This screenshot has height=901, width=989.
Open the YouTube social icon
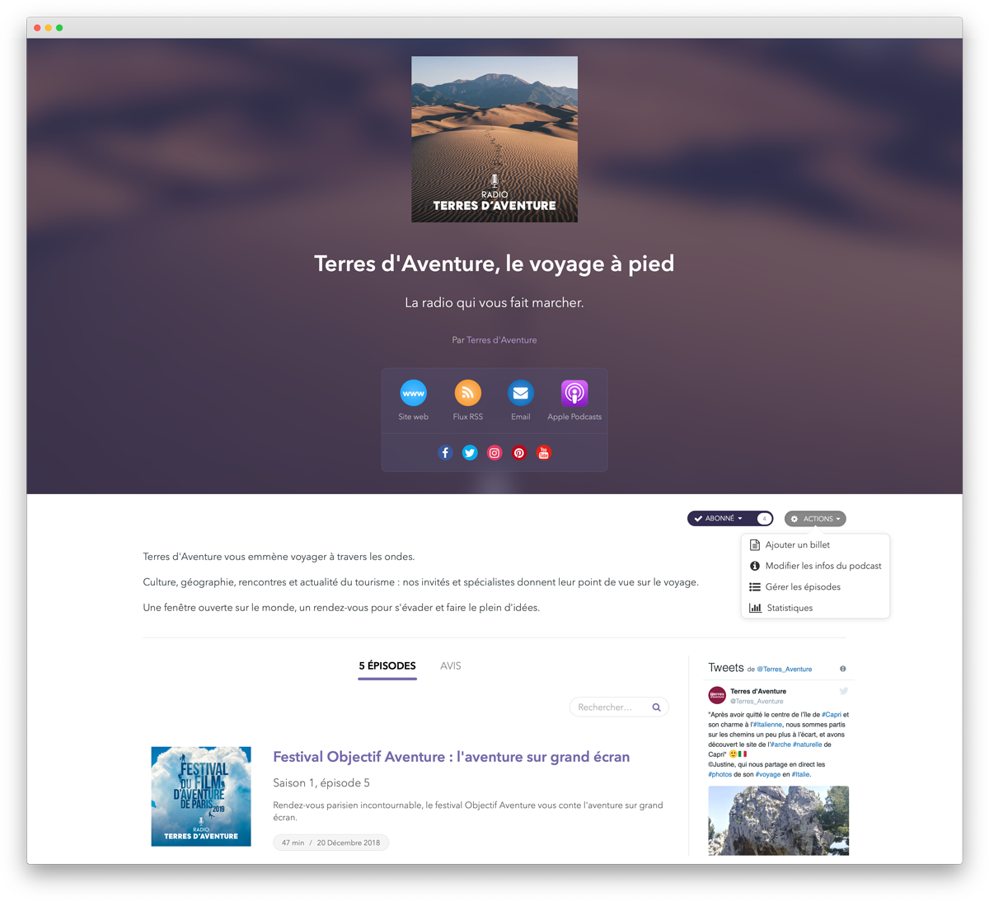tap(544, 453)
